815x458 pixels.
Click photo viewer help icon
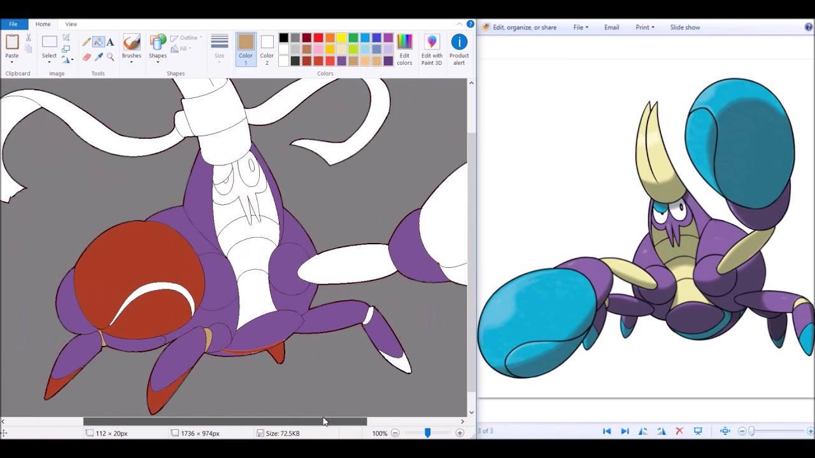(x=809, y=27)
